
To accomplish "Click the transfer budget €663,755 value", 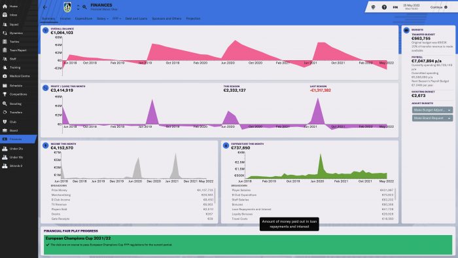I will tap(421, 38).
